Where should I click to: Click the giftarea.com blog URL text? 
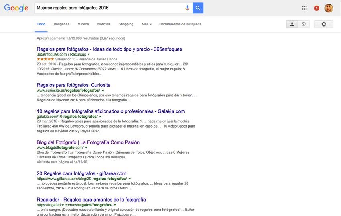tap(82, 179)
